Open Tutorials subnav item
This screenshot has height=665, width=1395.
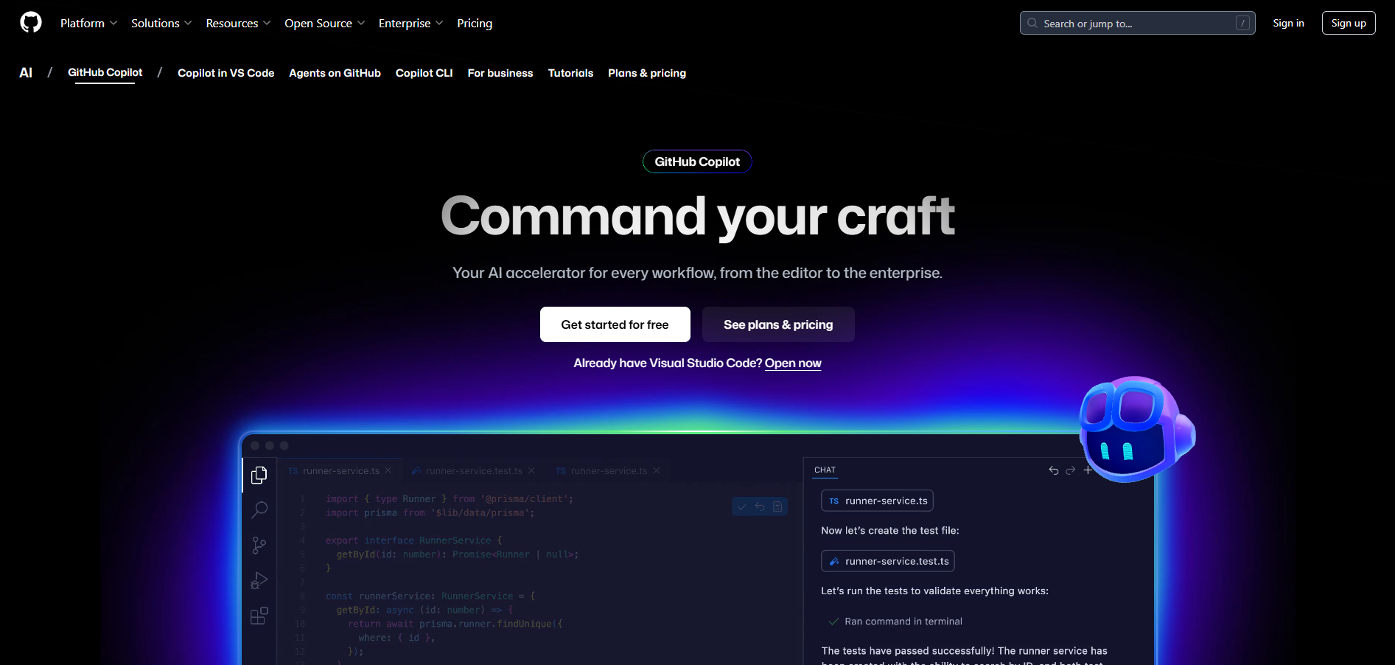point(570,73)
